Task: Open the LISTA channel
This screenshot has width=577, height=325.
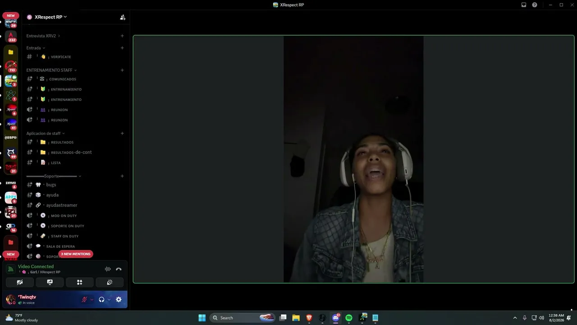Action: click(75, 162)
